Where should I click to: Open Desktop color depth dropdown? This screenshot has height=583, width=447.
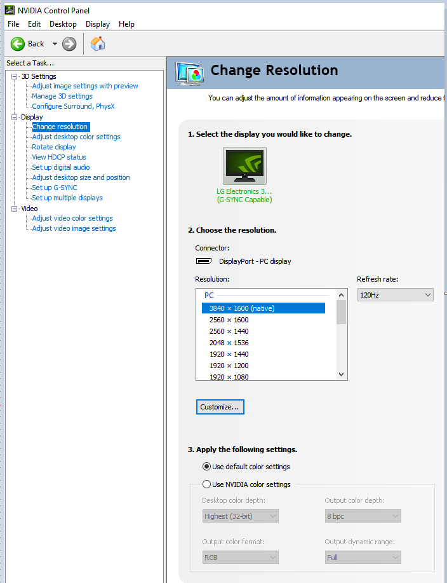(x=241, y=516)
